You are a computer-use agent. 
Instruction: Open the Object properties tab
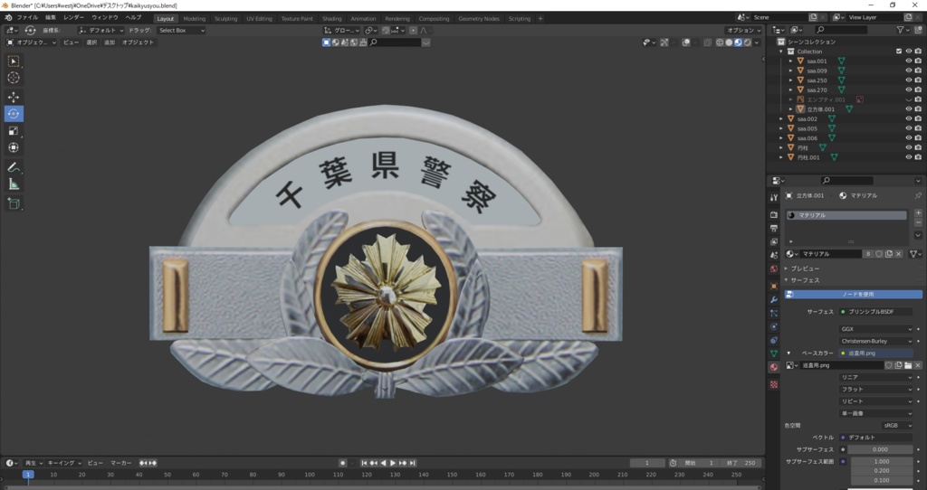pyautogui.click(x=774, y=287)
